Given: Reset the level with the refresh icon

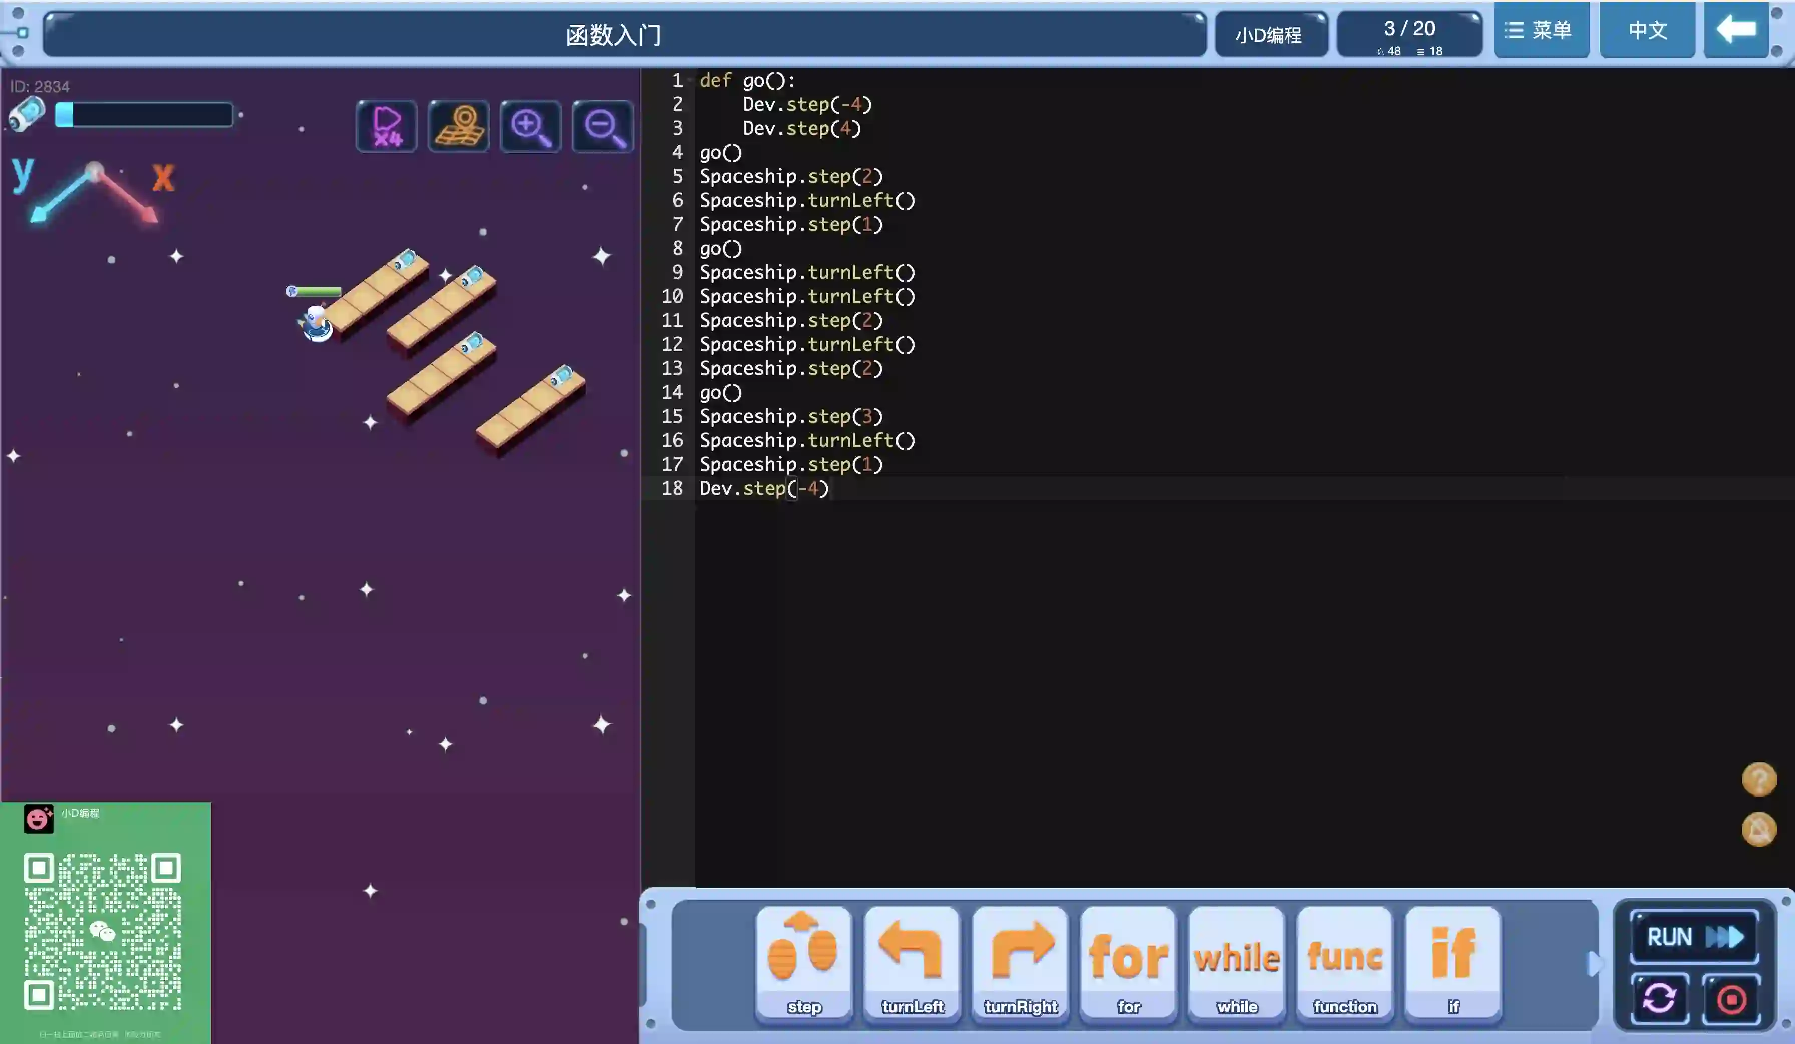Looking at the screenshot, I should (x=1659, y=998).
